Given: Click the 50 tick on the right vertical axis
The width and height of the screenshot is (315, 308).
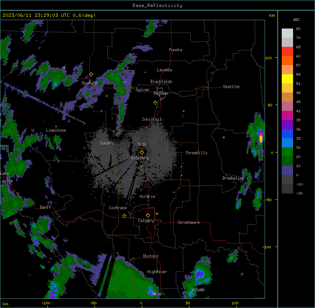Looking at the screenshot, I should 270,105.
